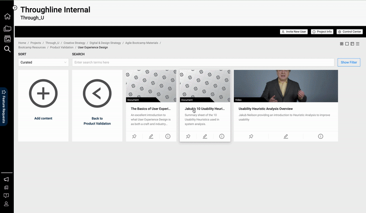Click the Back to Product Validation arrow
366x213 pixels.
coord(97,93)
